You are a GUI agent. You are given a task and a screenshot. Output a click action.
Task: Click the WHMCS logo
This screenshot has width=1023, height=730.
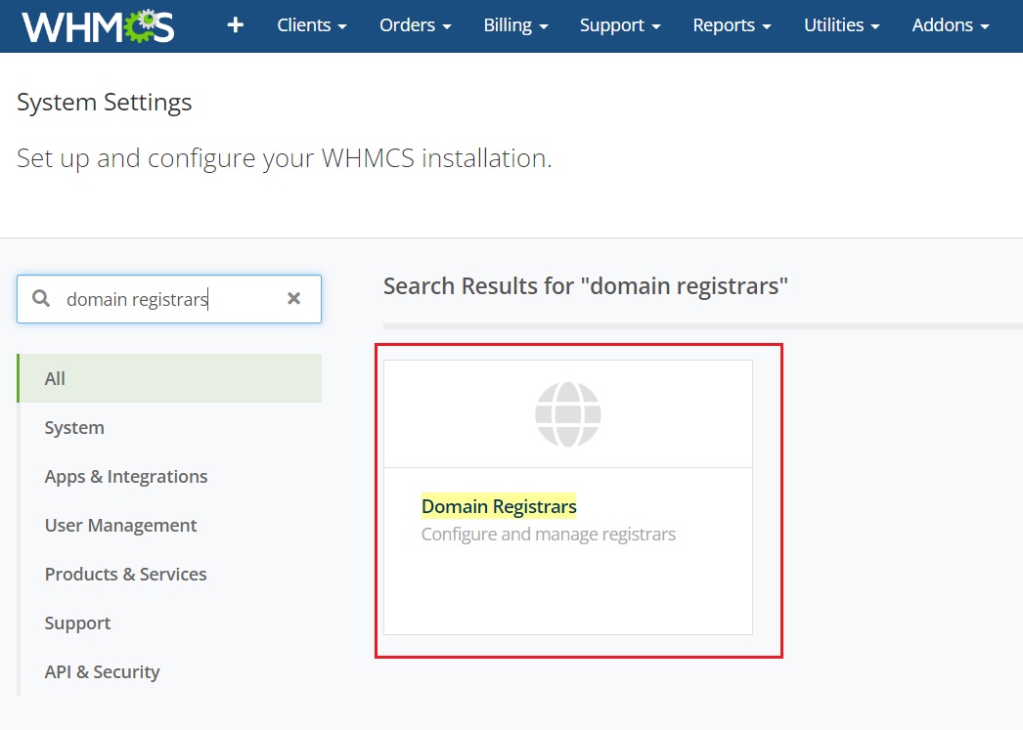98,26
